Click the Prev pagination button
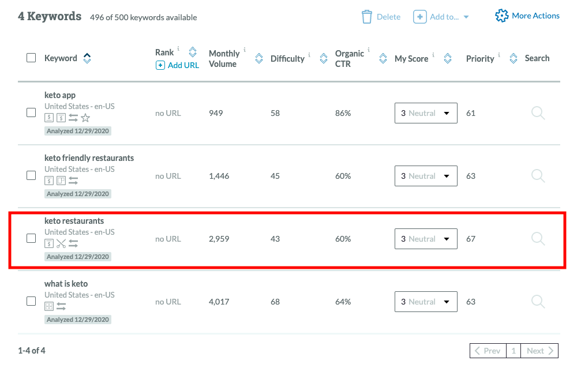Screen dimensions: 581x368 (x=488, y=351)
